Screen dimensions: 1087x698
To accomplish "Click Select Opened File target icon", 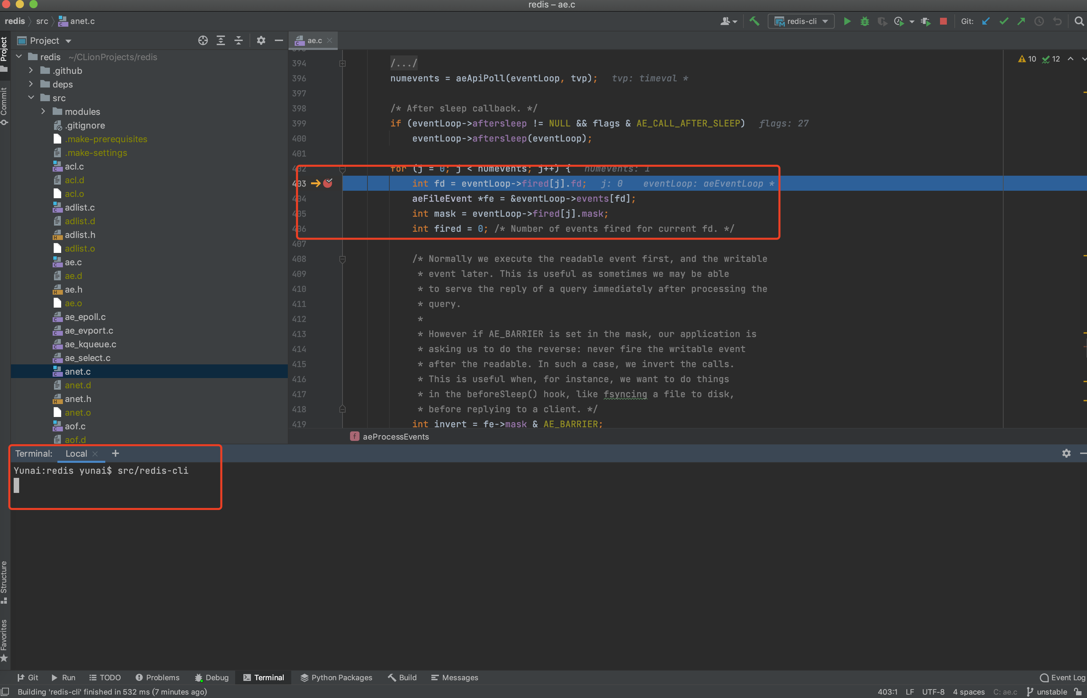I will click(x=203, y=40).
